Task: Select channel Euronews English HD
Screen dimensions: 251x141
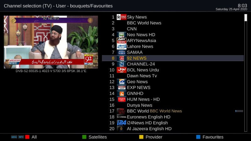Action: pos(173,117)
